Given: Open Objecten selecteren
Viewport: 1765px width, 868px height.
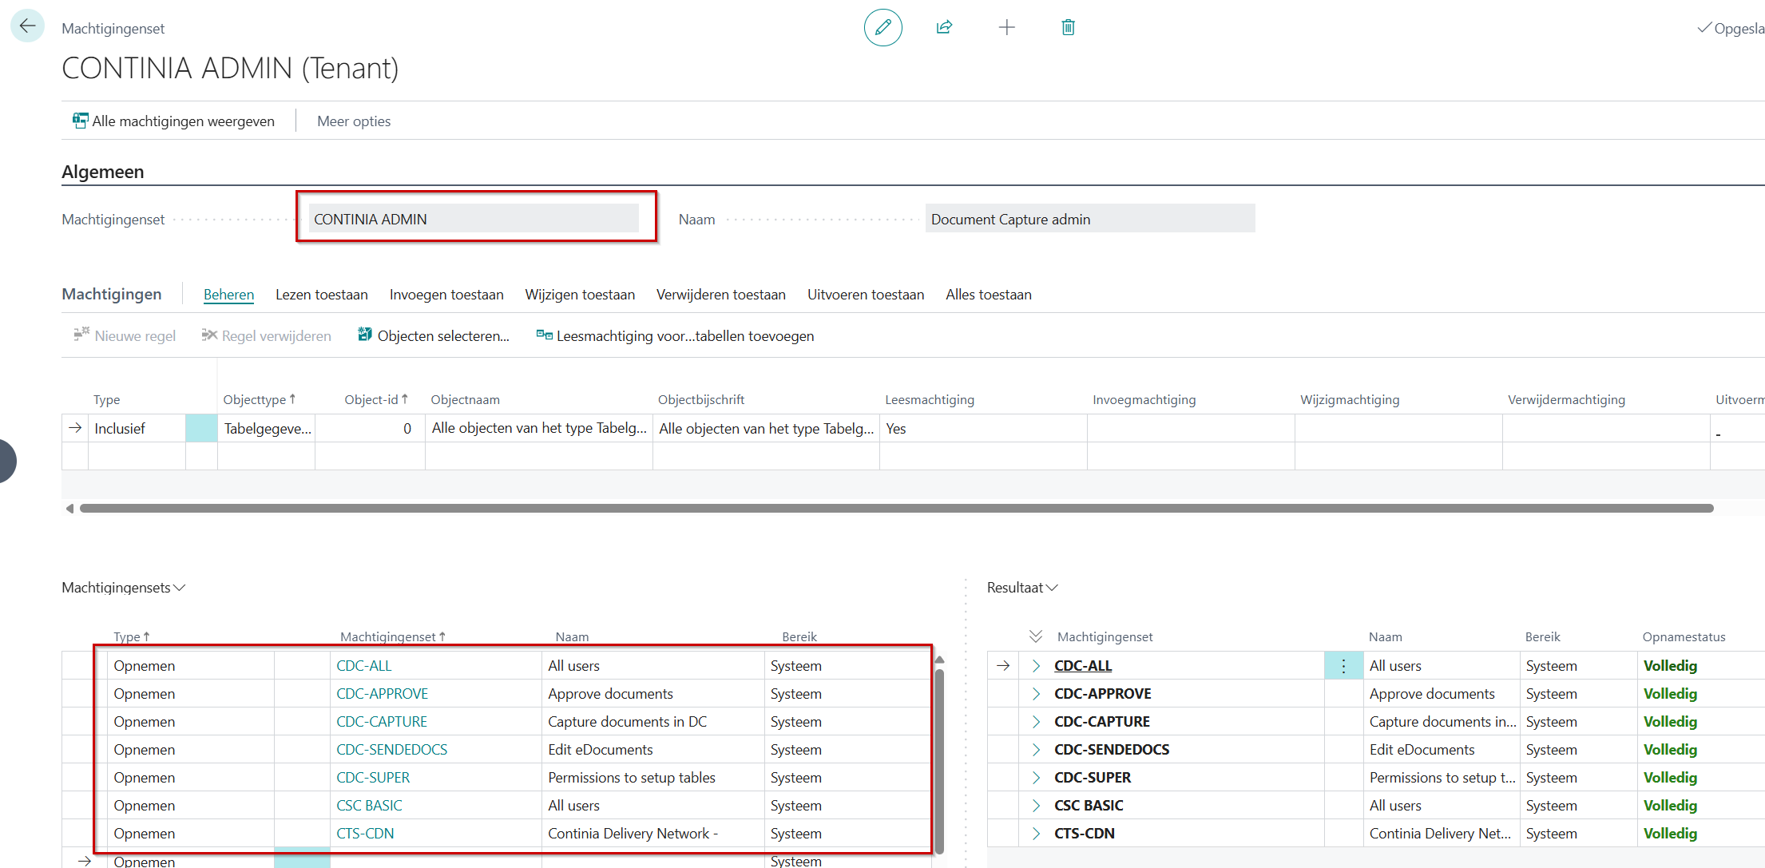Looking at the screenshot, I should [434, 335].
